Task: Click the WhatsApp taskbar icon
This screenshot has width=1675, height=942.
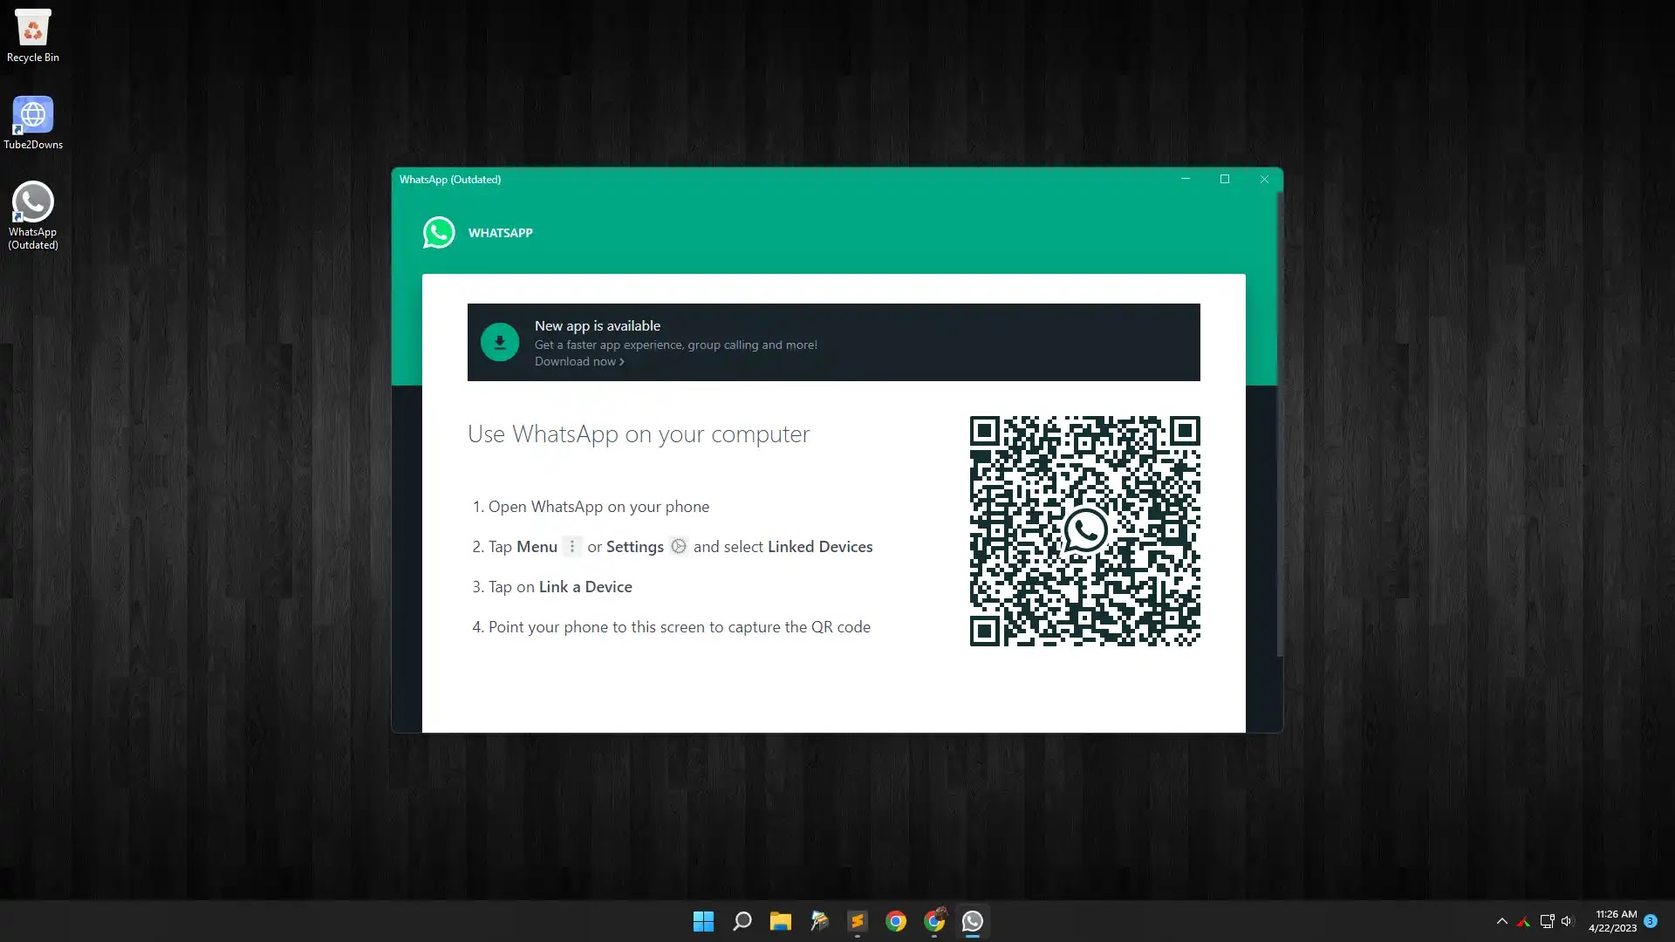Action: point(972,921)
